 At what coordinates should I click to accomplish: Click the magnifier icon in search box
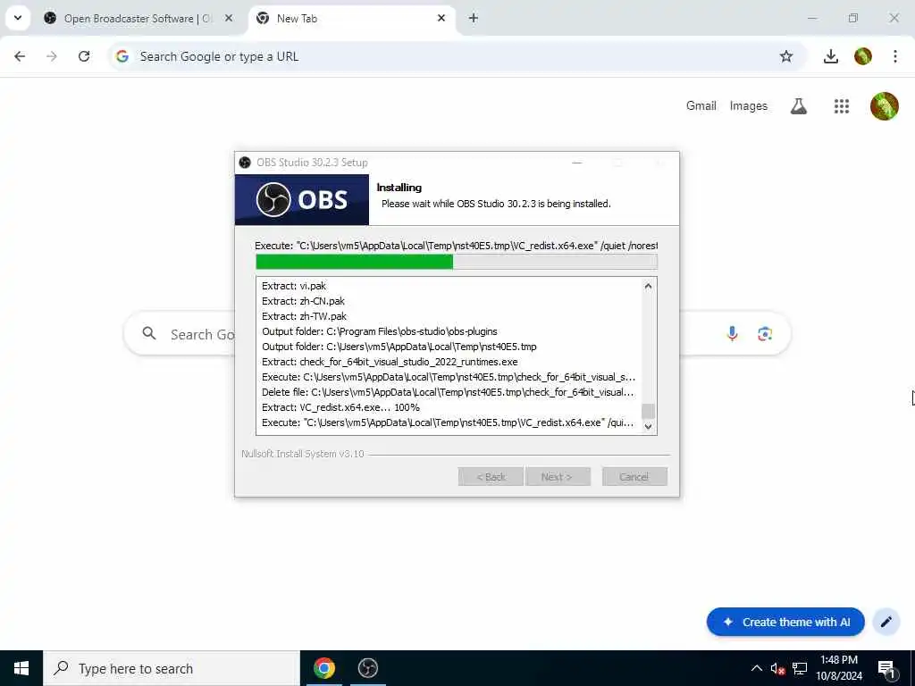[x=149, y=333]
